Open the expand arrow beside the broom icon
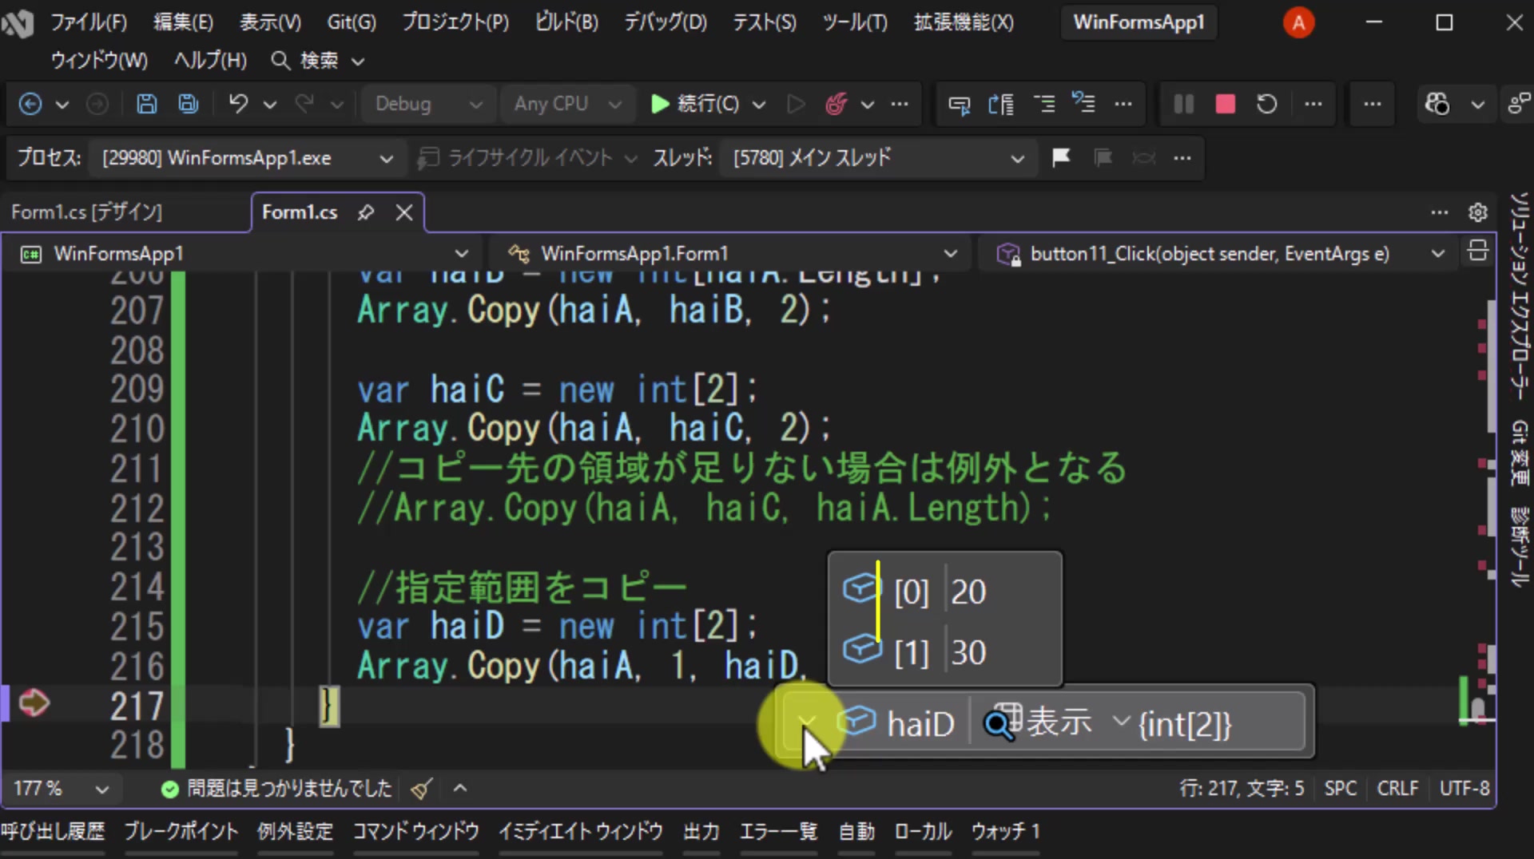Viewport: 1534px width, 859px height. click(459, 789)
